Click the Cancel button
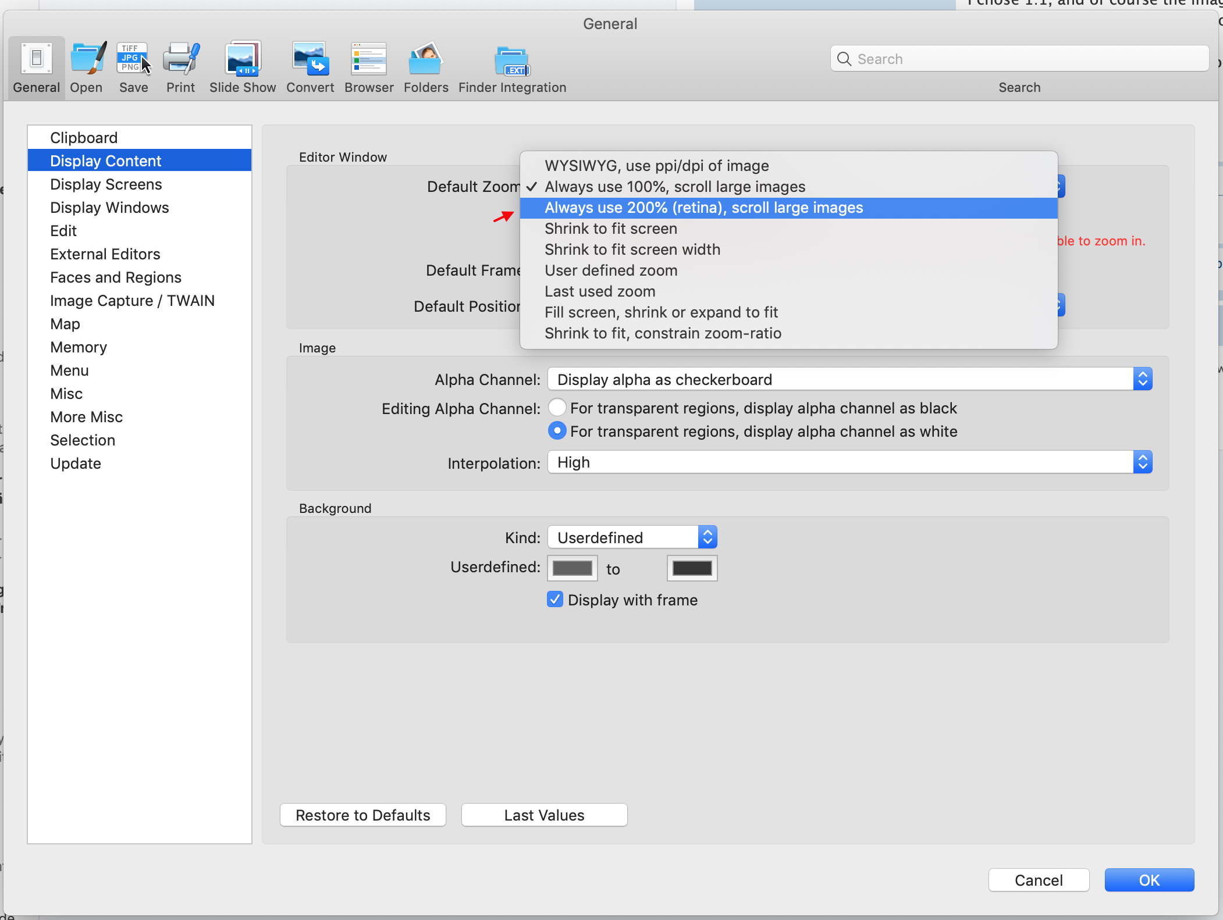1223x920 pixels. 1039,880
